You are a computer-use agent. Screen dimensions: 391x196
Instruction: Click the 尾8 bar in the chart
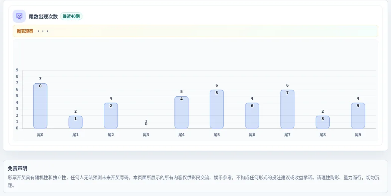(x=323, y=122)
